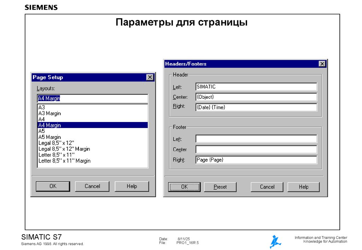Close the Page Setup dialog with X
The height and width of the screenshot is (250, 362).
point(150,77)
